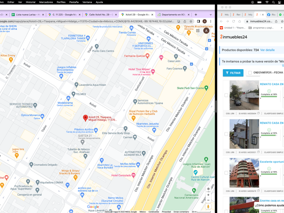The image size is (284, 213).
Task: Expand the bookmarks bar overflow chevron
Action: coord(281,28)
